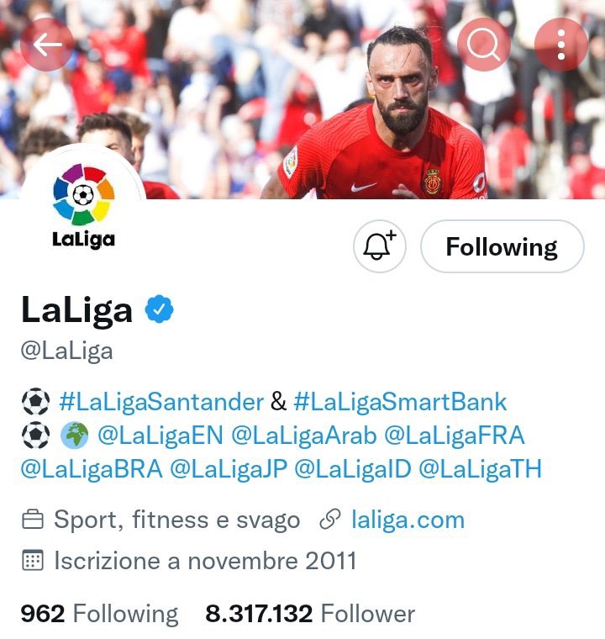Open the @LaLigaJP mention

tap(229, 469)
